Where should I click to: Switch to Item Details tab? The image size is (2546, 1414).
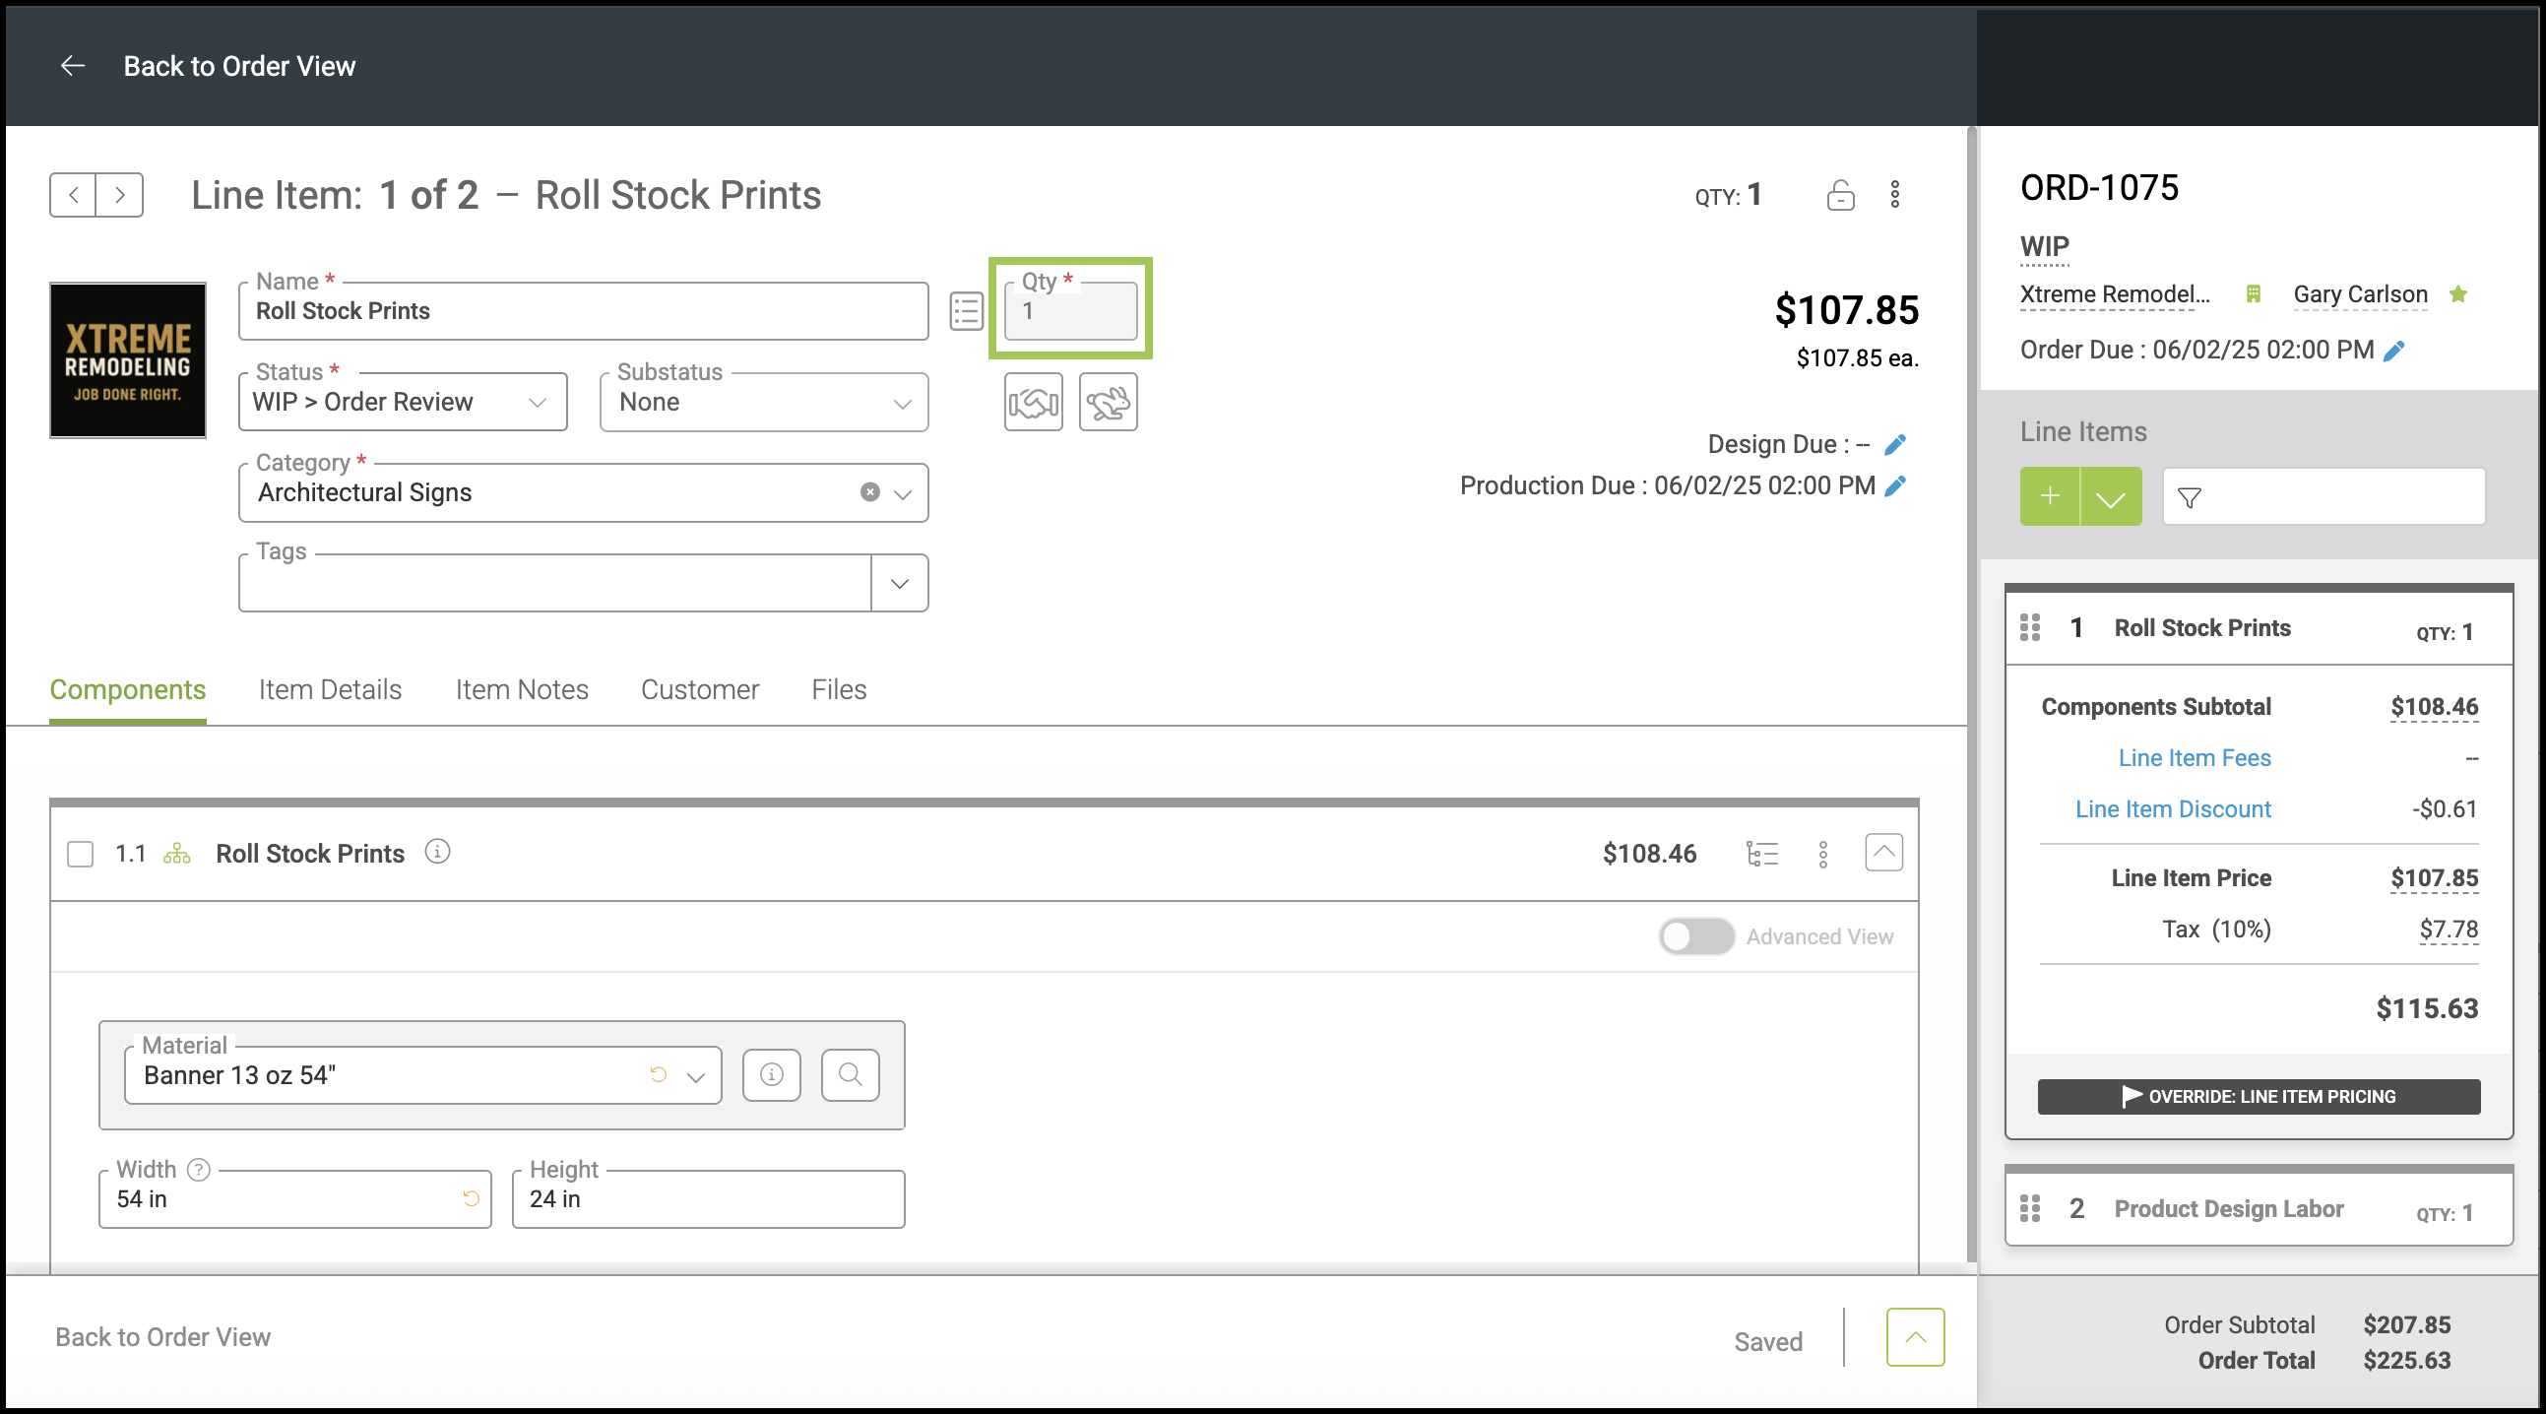330,690
